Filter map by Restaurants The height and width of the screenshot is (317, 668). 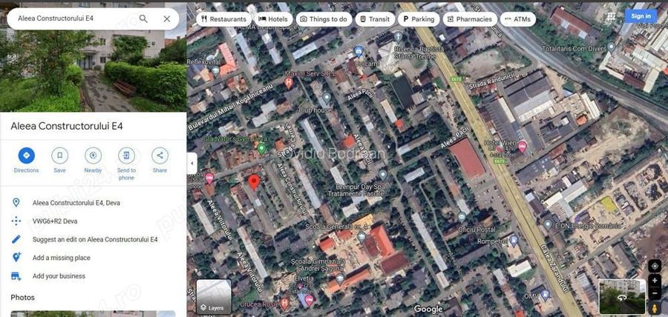coord(223,19)
